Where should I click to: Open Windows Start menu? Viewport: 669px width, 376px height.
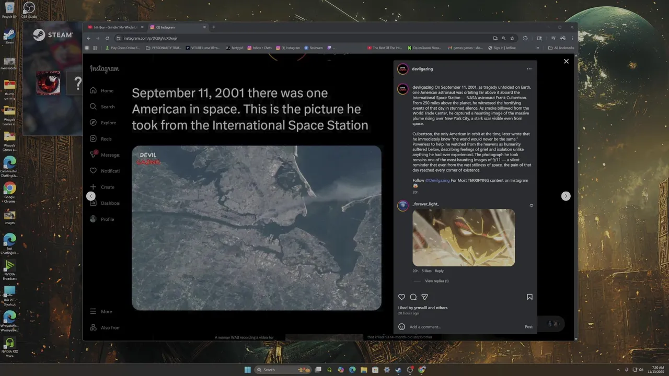coord(247,370)
